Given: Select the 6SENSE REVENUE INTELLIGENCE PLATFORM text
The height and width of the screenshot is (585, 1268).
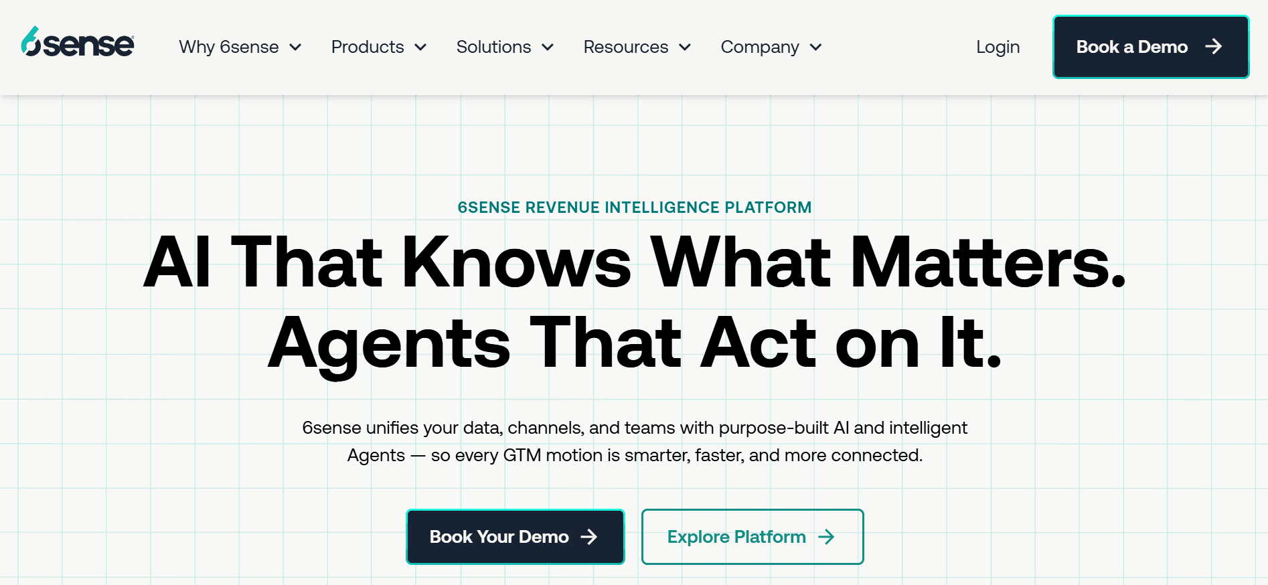Looking at the screenshot, I should coord(635,207).
